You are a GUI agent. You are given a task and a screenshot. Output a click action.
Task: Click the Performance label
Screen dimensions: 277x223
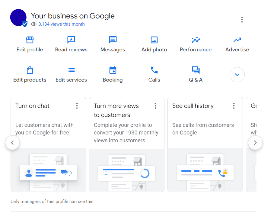click(x=196, y=50)
